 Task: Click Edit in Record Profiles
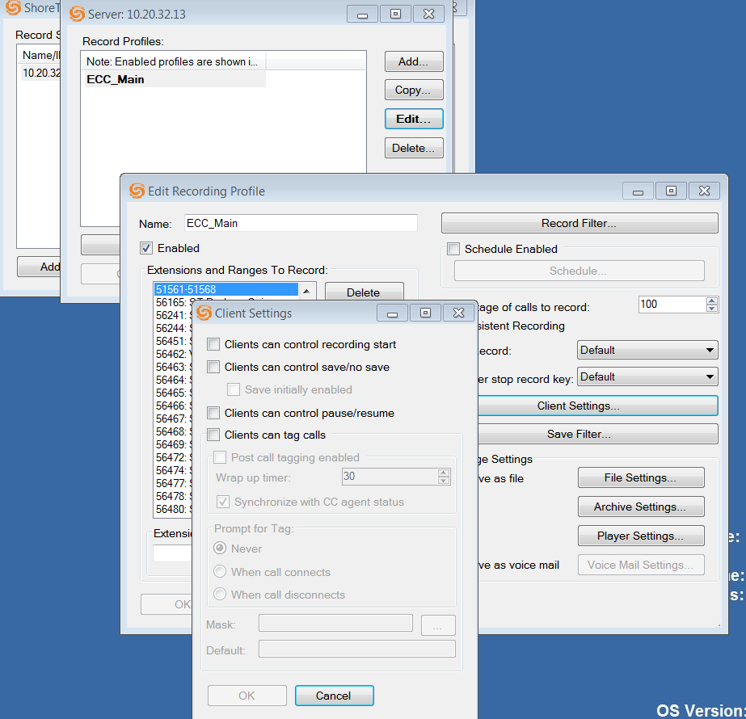click(414, 119)
